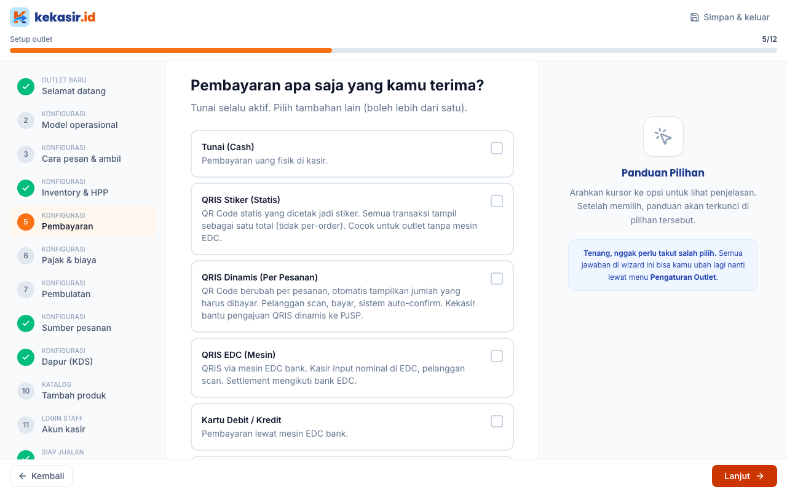This screenshot has height=492, width=787.
Task: Click orange step circle 5 for Pembayaran
Action: tap(26, 222)
